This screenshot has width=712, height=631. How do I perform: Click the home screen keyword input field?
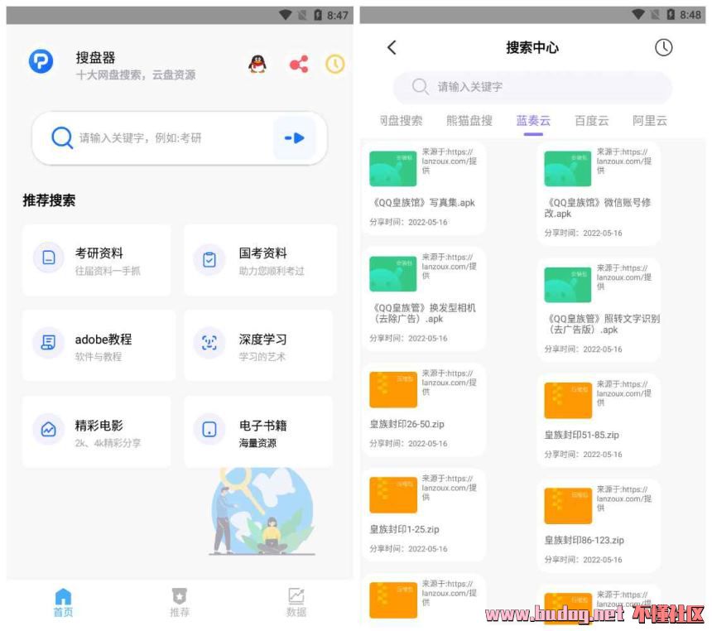point(170,138)
